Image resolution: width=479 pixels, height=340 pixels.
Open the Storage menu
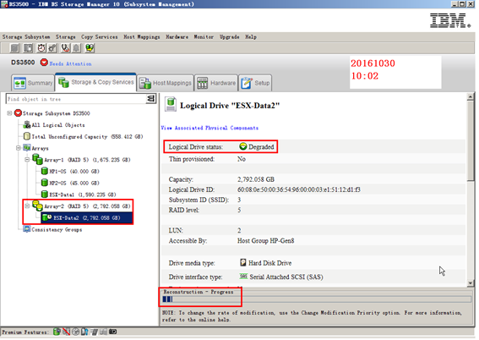[x=65, y=37]
